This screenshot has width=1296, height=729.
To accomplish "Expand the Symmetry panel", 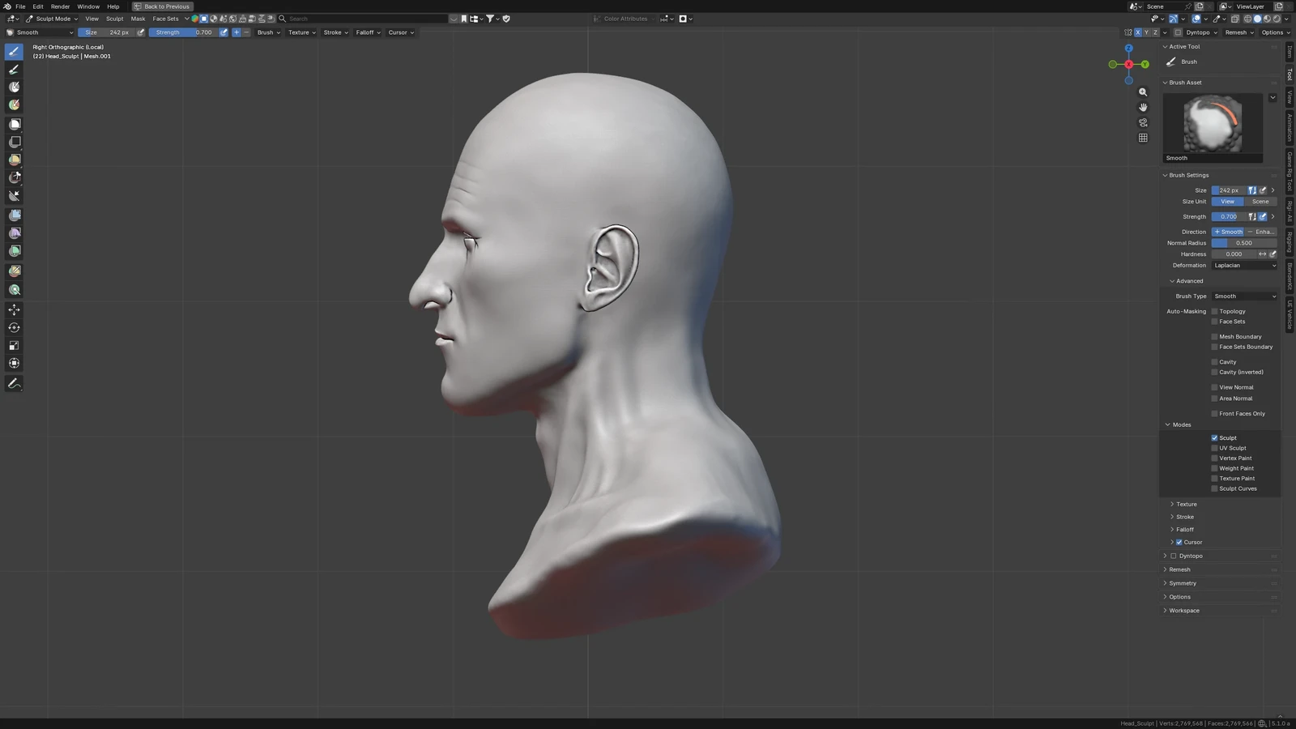I will coord(1182,583).
